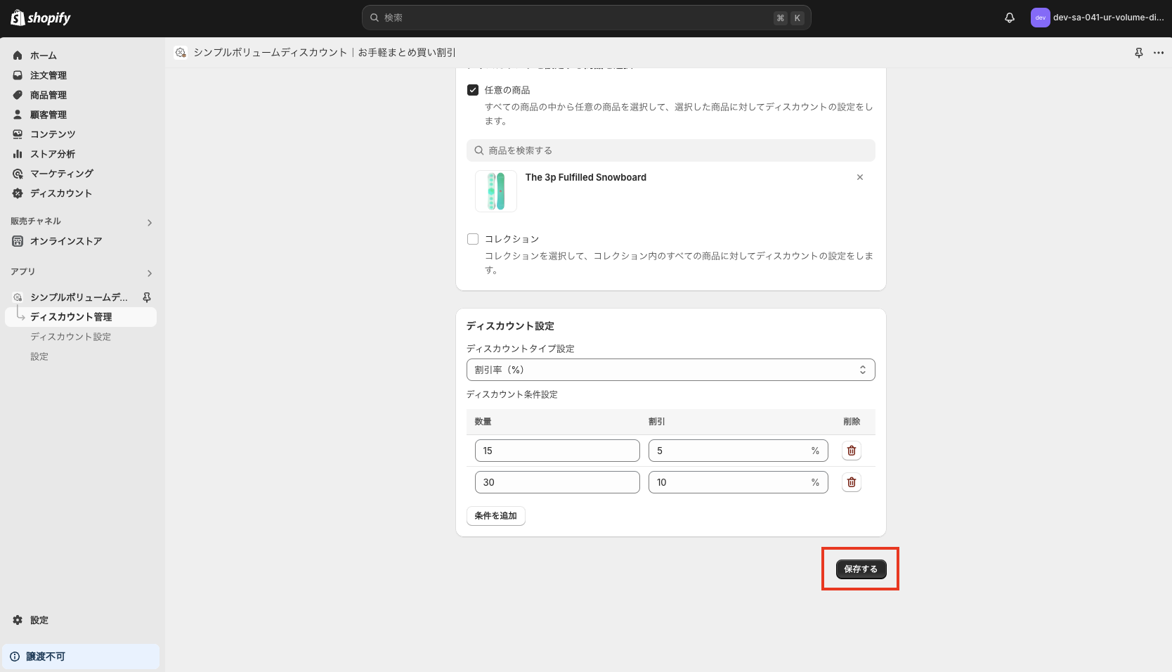This screenshot has height=672, width=1172.
Task: Click the オンラインストア storefront icon
Action: pyautogui.click(x=18, y=241)
